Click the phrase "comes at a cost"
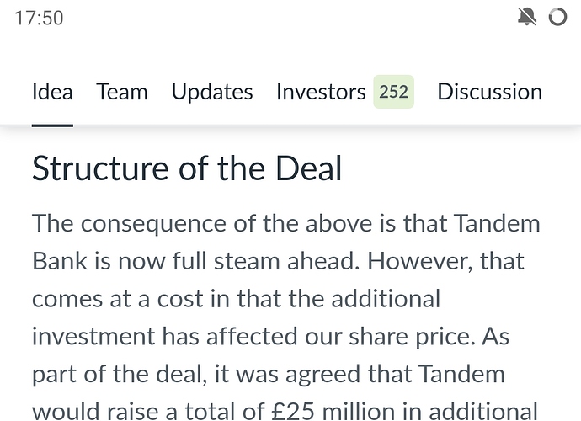This screenshot has height=421, width=581. 117,298
